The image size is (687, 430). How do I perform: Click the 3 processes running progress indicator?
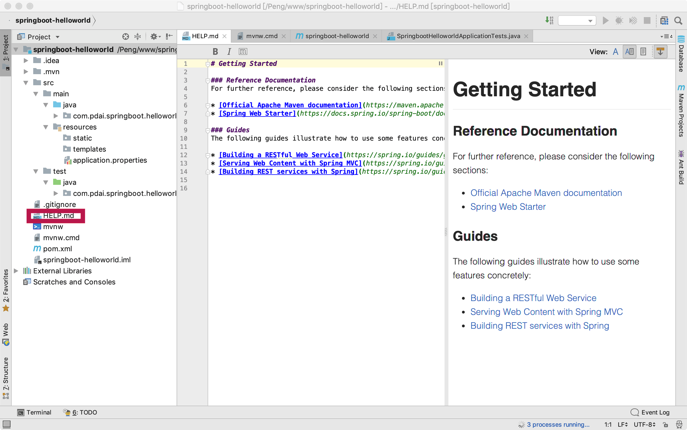tap(557, 424)
